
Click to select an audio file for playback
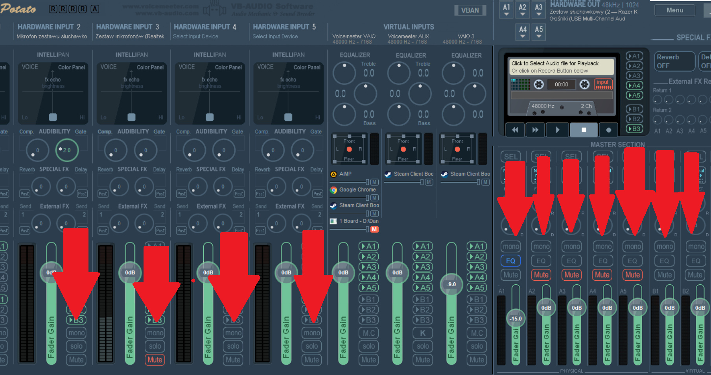562,67
